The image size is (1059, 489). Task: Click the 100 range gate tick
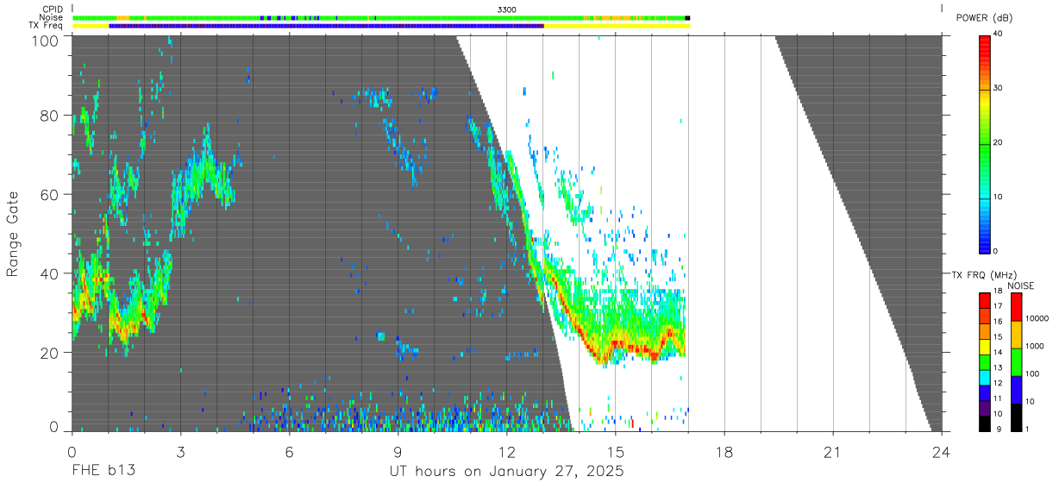click(x=46, y=40)
